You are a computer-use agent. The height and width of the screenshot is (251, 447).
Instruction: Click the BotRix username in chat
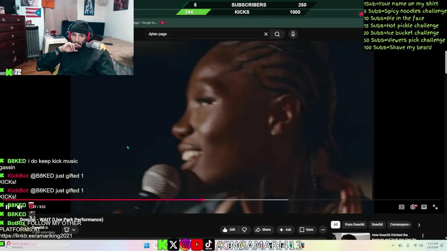point(16,223)
